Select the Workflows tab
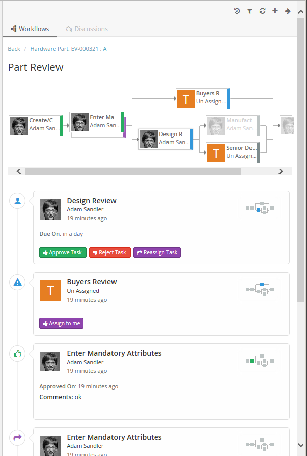307x456 pixels. (x=30, y=29)
